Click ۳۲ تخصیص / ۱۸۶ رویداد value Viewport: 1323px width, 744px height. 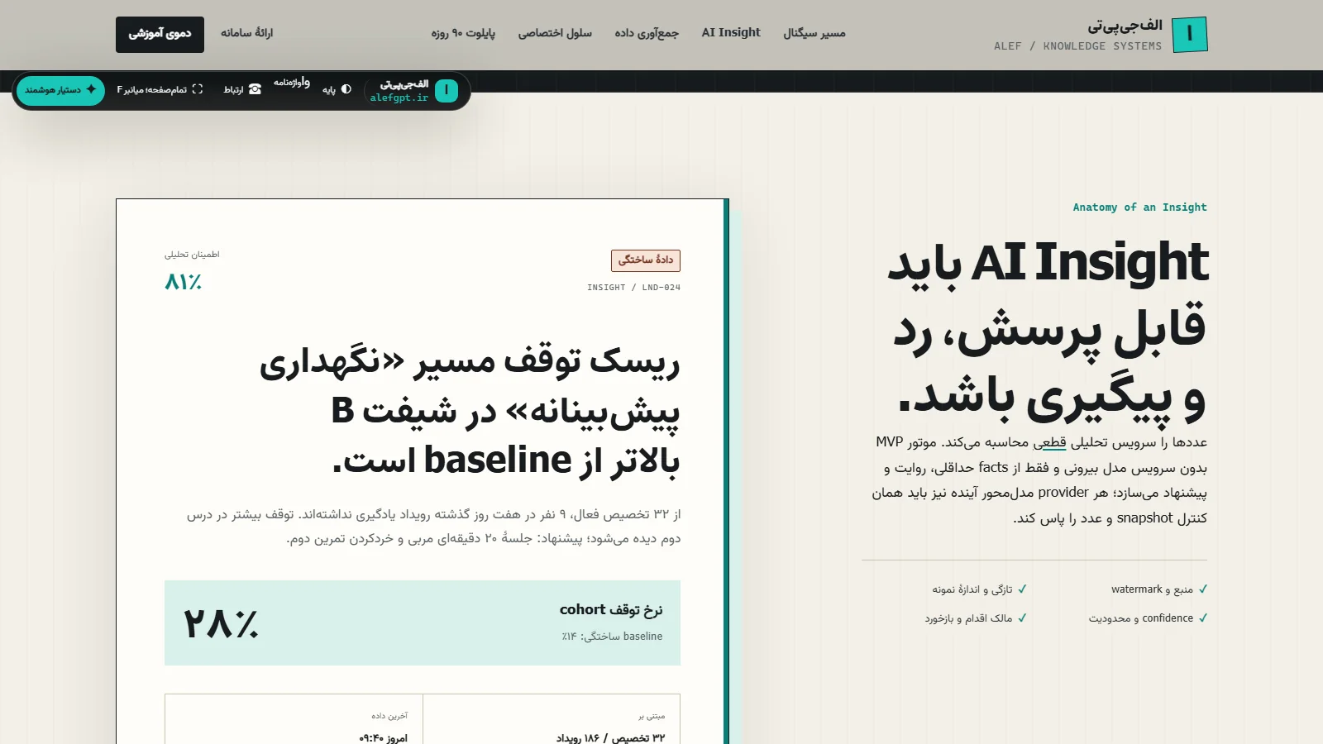click(610, 737)
